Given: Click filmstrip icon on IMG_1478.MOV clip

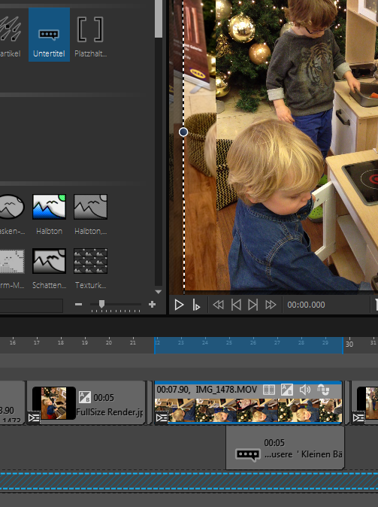Looking at the screenshot, I should pos(269,390).
